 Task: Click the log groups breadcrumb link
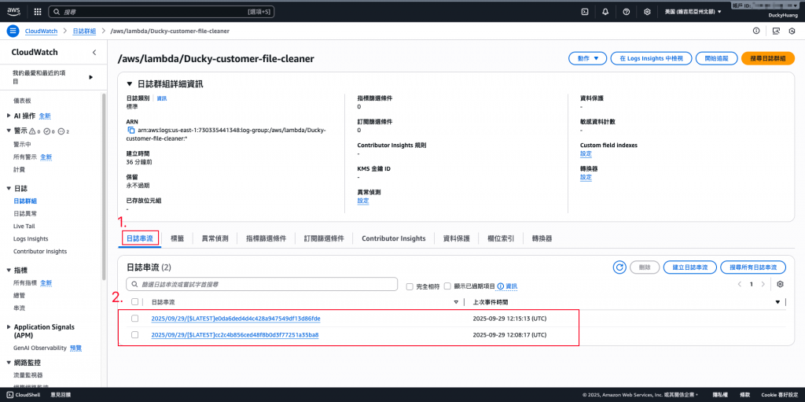(84, 31)
